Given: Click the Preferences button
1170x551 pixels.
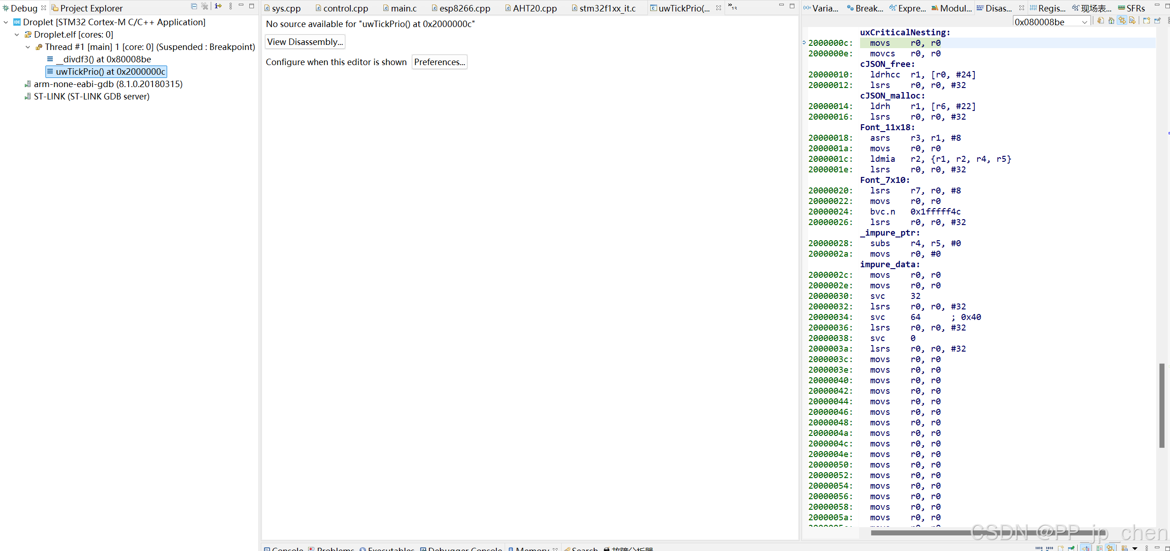Looking at the screenshot, I should click(439, 62).
